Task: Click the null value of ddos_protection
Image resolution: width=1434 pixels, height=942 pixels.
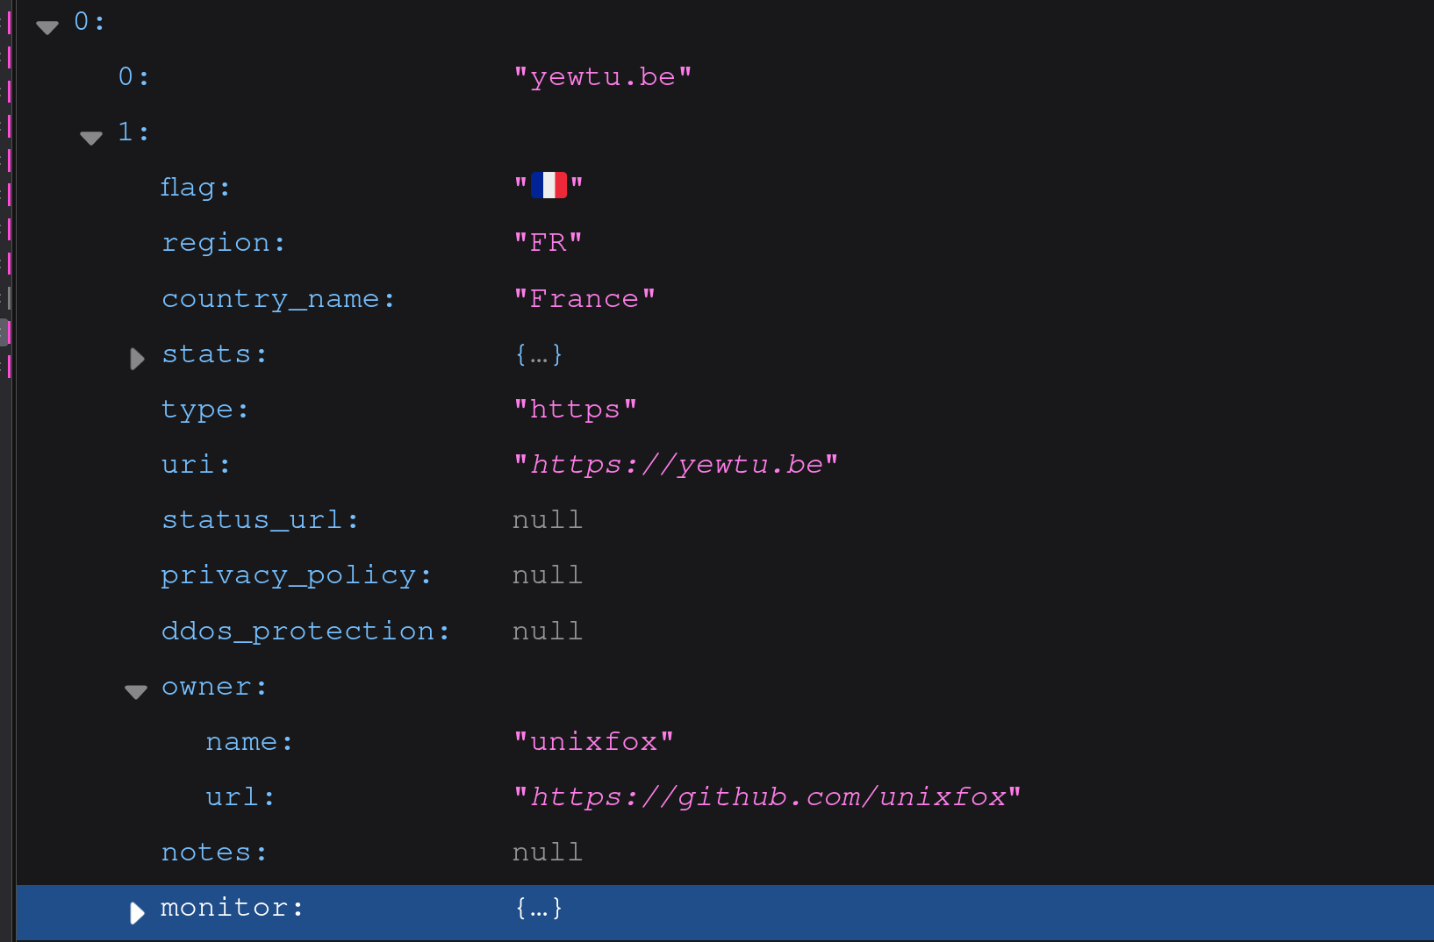Action: (548, 632)
